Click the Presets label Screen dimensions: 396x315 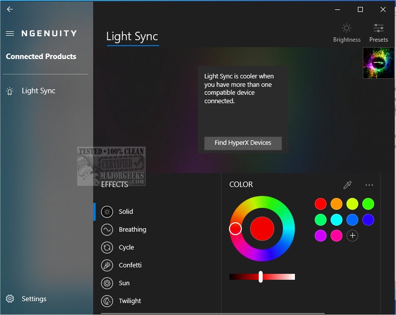click(378, 40)
